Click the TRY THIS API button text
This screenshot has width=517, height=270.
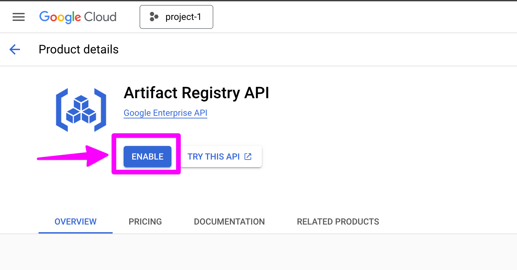click(x=213, y=157)
